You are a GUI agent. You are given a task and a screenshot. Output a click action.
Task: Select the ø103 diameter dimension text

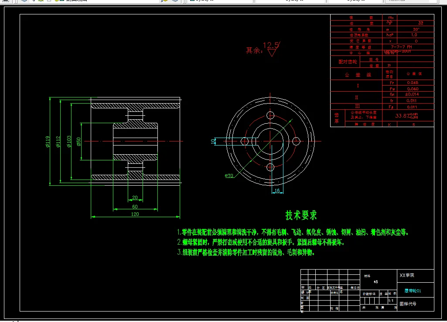pos(69,142)
